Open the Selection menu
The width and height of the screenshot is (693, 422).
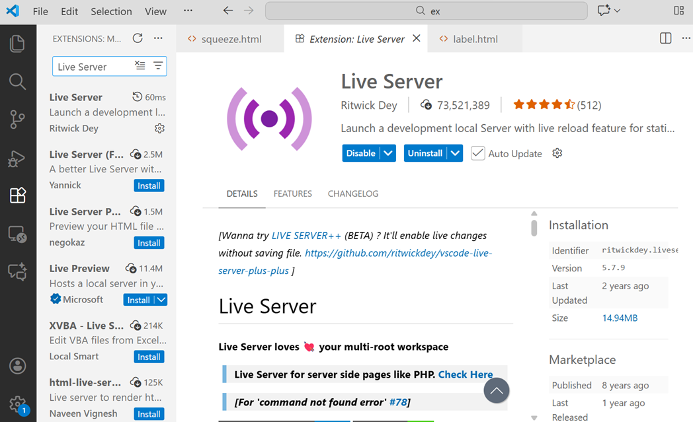click(x=111, y=11)
